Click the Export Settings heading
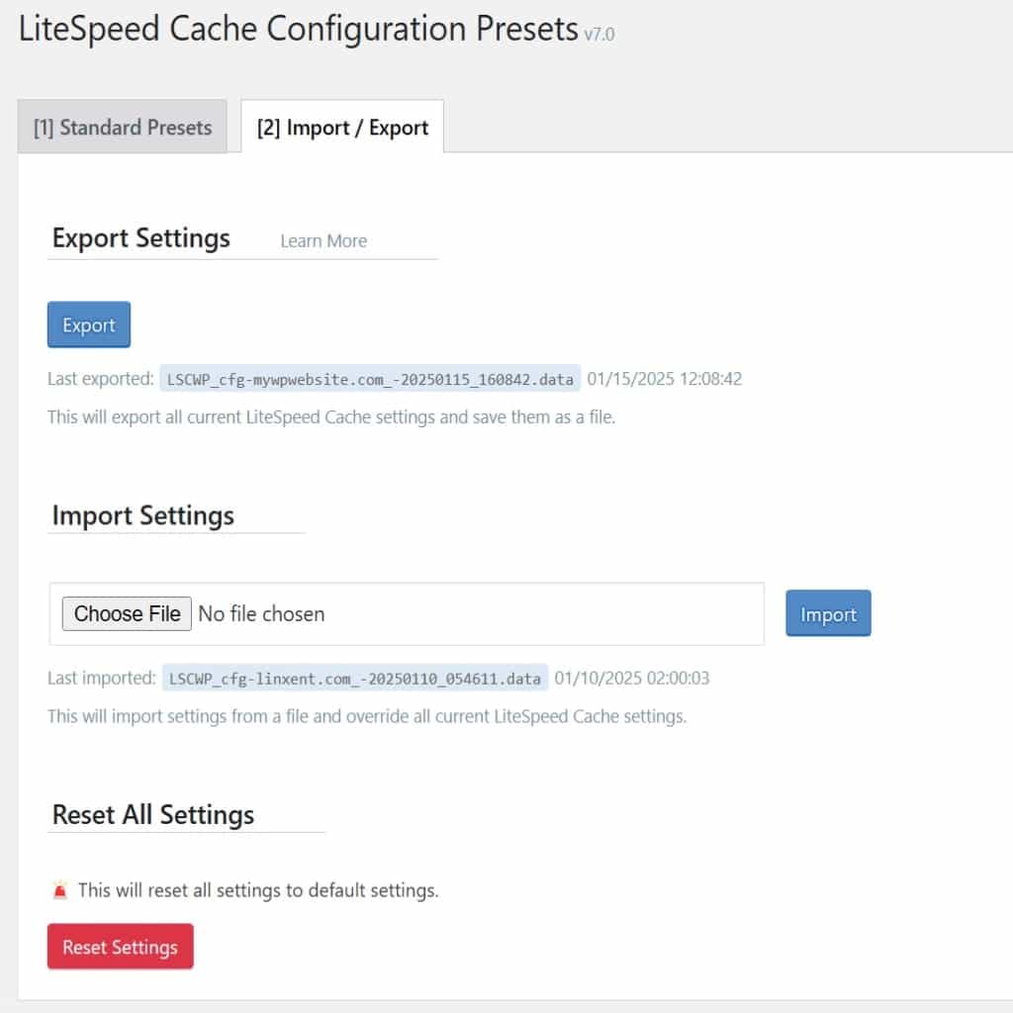 pyautogui.click(x=140, y=237)
